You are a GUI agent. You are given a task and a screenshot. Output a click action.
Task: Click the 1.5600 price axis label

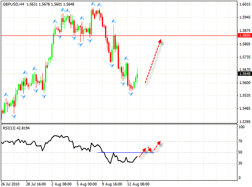pos(245,83)
